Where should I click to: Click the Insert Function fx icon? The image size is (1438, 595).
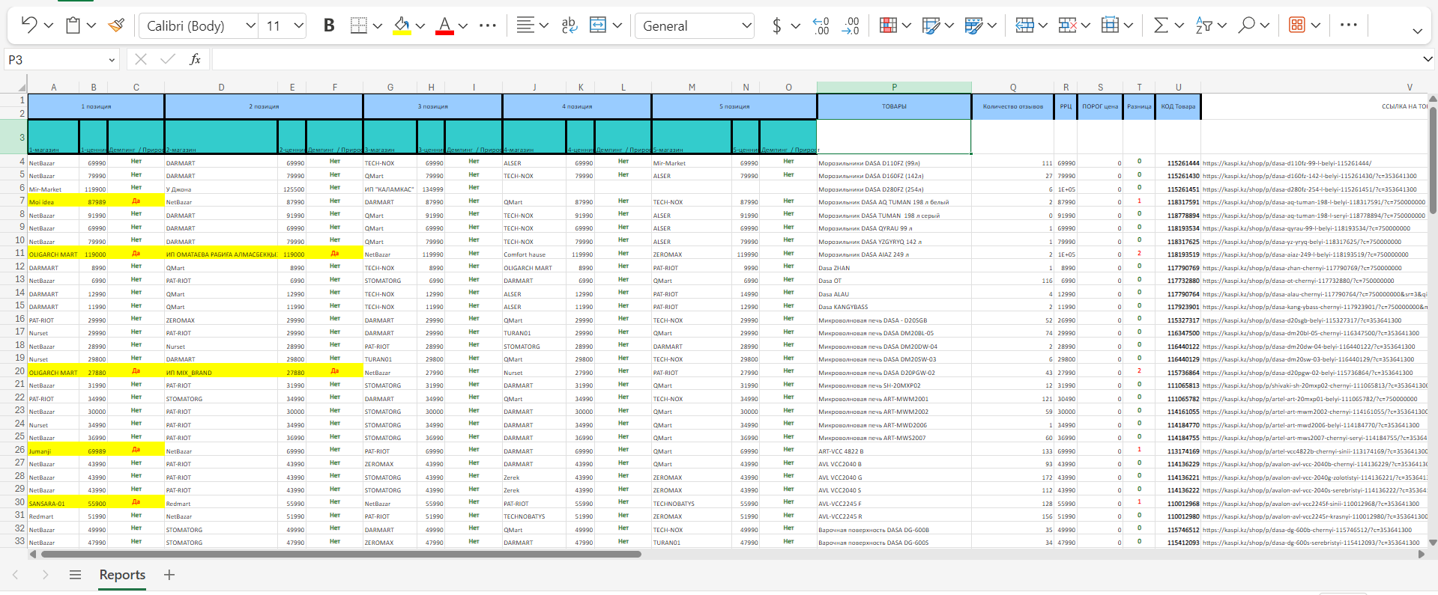point(195,59)
